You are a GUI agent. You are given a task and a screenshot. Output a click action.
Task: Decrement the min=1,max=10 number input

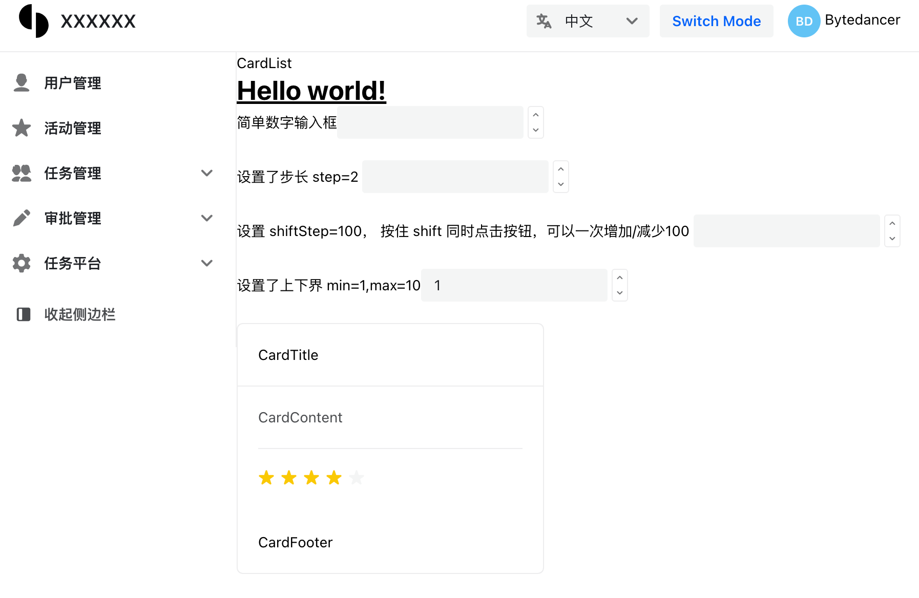619,293
